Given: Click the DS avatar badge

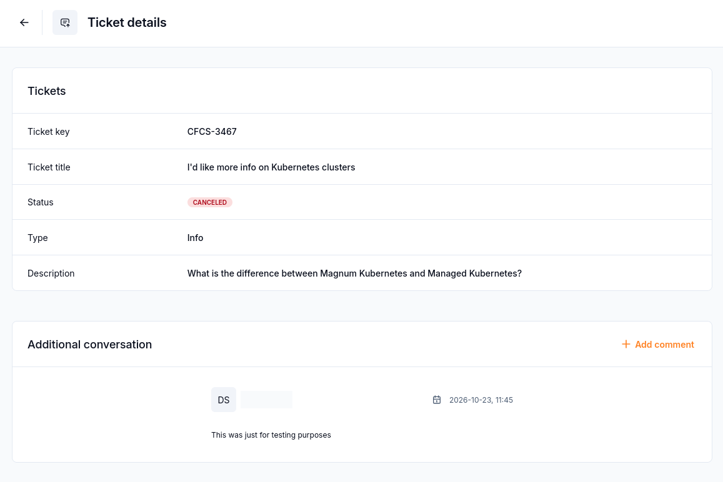Looking at the screenshot, I should tap(224, 400).
